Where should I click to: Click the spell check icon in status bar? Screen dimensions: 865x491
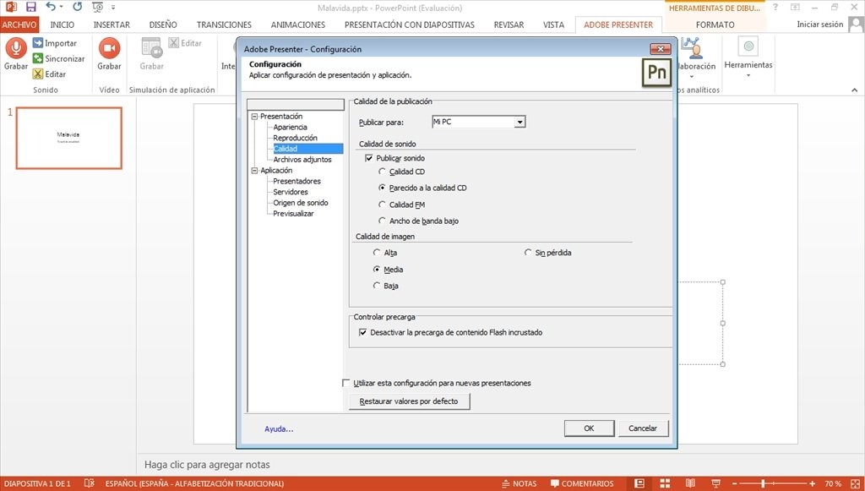click(x=90, y=483)
